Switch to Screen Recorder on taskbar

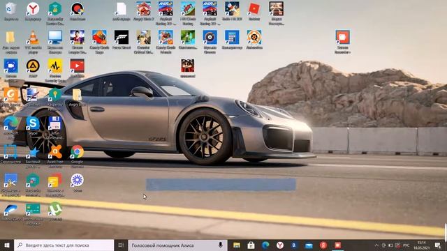pyautogui.click(x=338, y=245)
